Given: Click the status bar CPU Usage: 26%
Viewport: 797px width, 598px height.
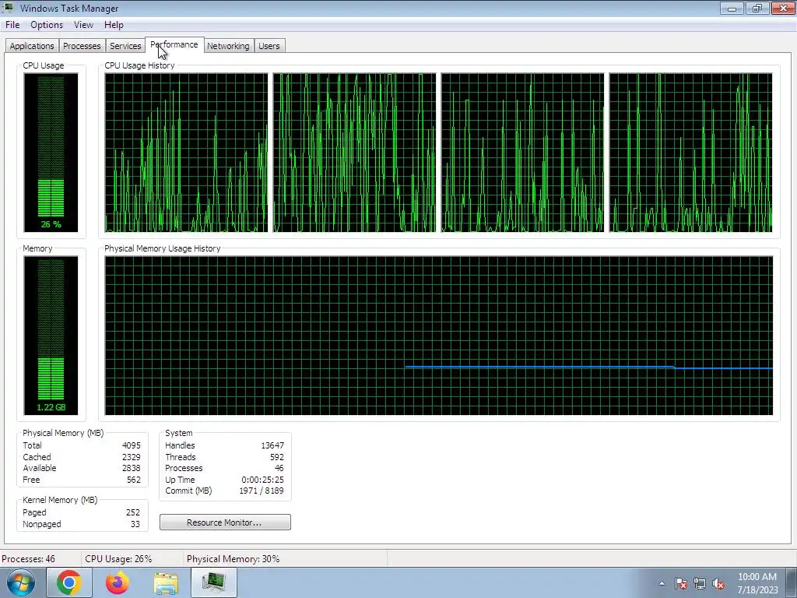Looking at the screenshot, I should coord(118,559).
